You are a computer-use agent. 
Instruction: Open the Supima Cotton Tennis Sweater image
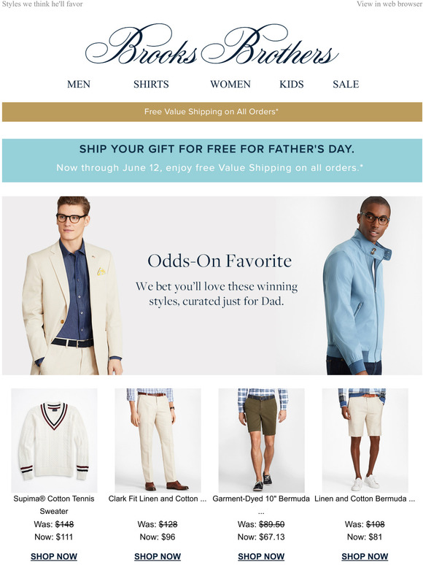pos(54,440)
